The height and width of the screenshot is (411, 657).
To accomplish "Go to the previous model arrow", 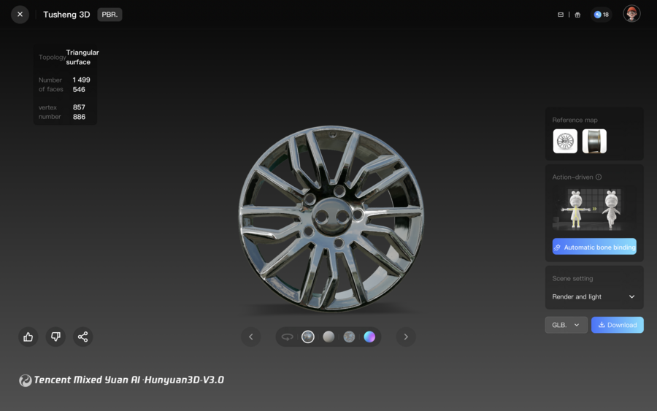I will [251, 337].
